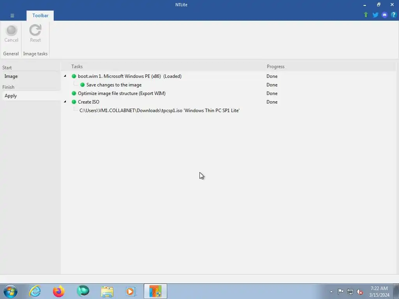This screenshot has height=299, width=399.
Task: Click the Tasks column header
Action: point(77,67)
